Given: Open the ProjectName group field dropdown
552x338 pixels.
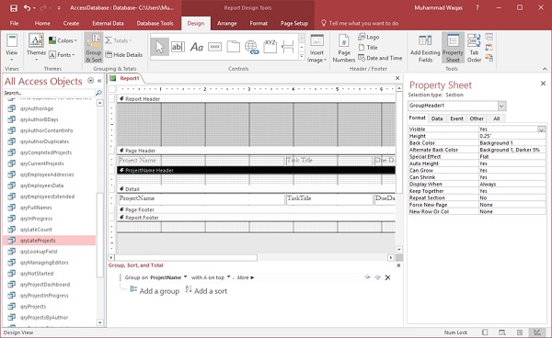Looking at the screenshot, I should coord(186,276).
